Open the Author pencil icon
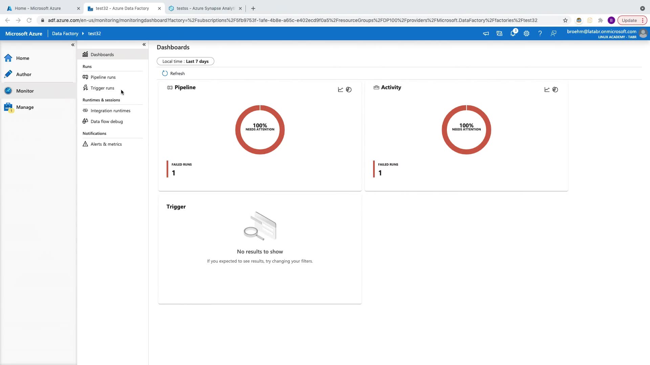The height and width of the screenshot is (365, 650). click(8, 74)
